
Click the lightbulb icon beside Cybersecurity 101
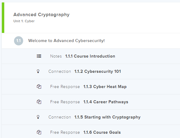click(38, 71)
